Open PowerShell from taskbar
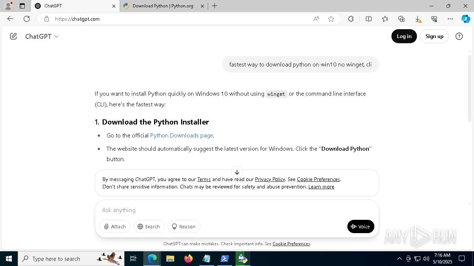 [225, 259]
